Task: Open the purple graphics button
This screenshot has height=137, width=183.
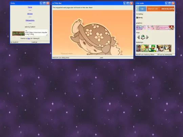Action: coord(139,28)
